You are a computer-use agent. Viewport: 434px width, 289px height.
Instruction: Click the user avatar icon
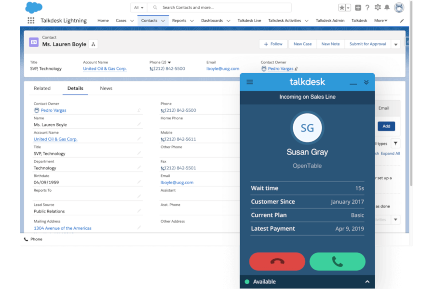(x=399, y=7)
